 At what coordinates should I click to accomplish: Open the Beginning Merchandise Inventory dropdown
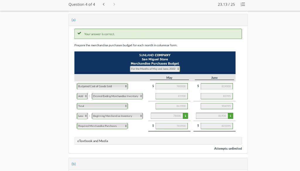117,116
